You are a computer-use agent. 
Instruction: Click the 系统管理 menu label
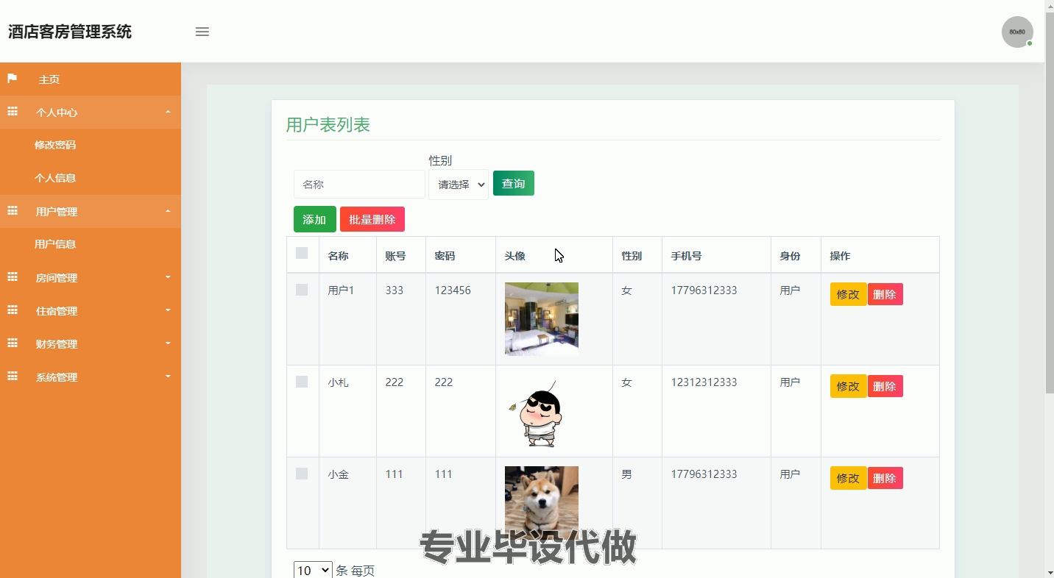57,377
